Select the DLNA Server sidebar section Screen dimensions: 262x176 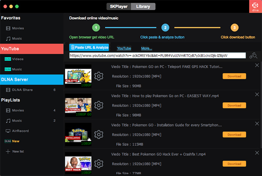[x=32, y=80]
